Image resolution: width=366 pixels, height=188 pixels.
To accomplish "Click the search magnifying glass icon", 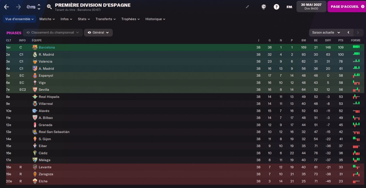I will [x=49, y=7].
